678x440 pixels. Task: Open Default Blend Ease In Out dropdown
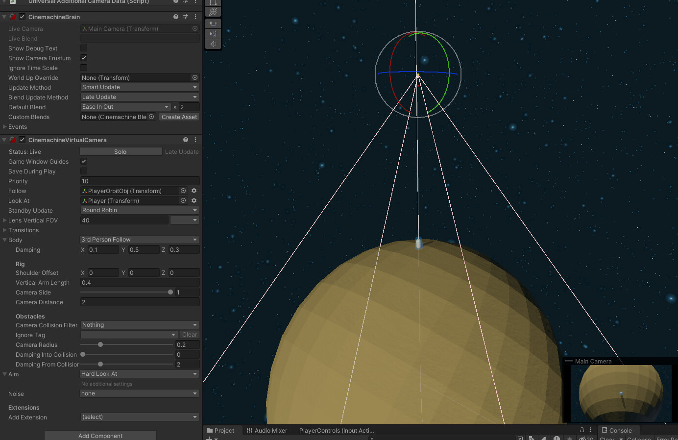tap(125, 107)
